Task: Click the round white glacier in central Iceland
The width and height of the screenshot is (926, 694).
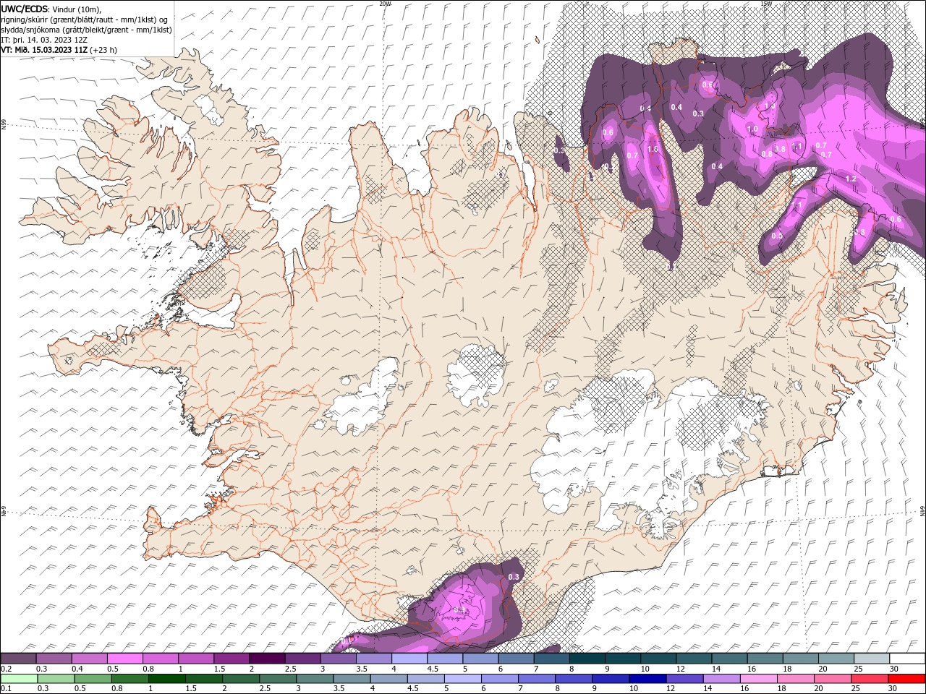Action: click(x=475, y=375)
